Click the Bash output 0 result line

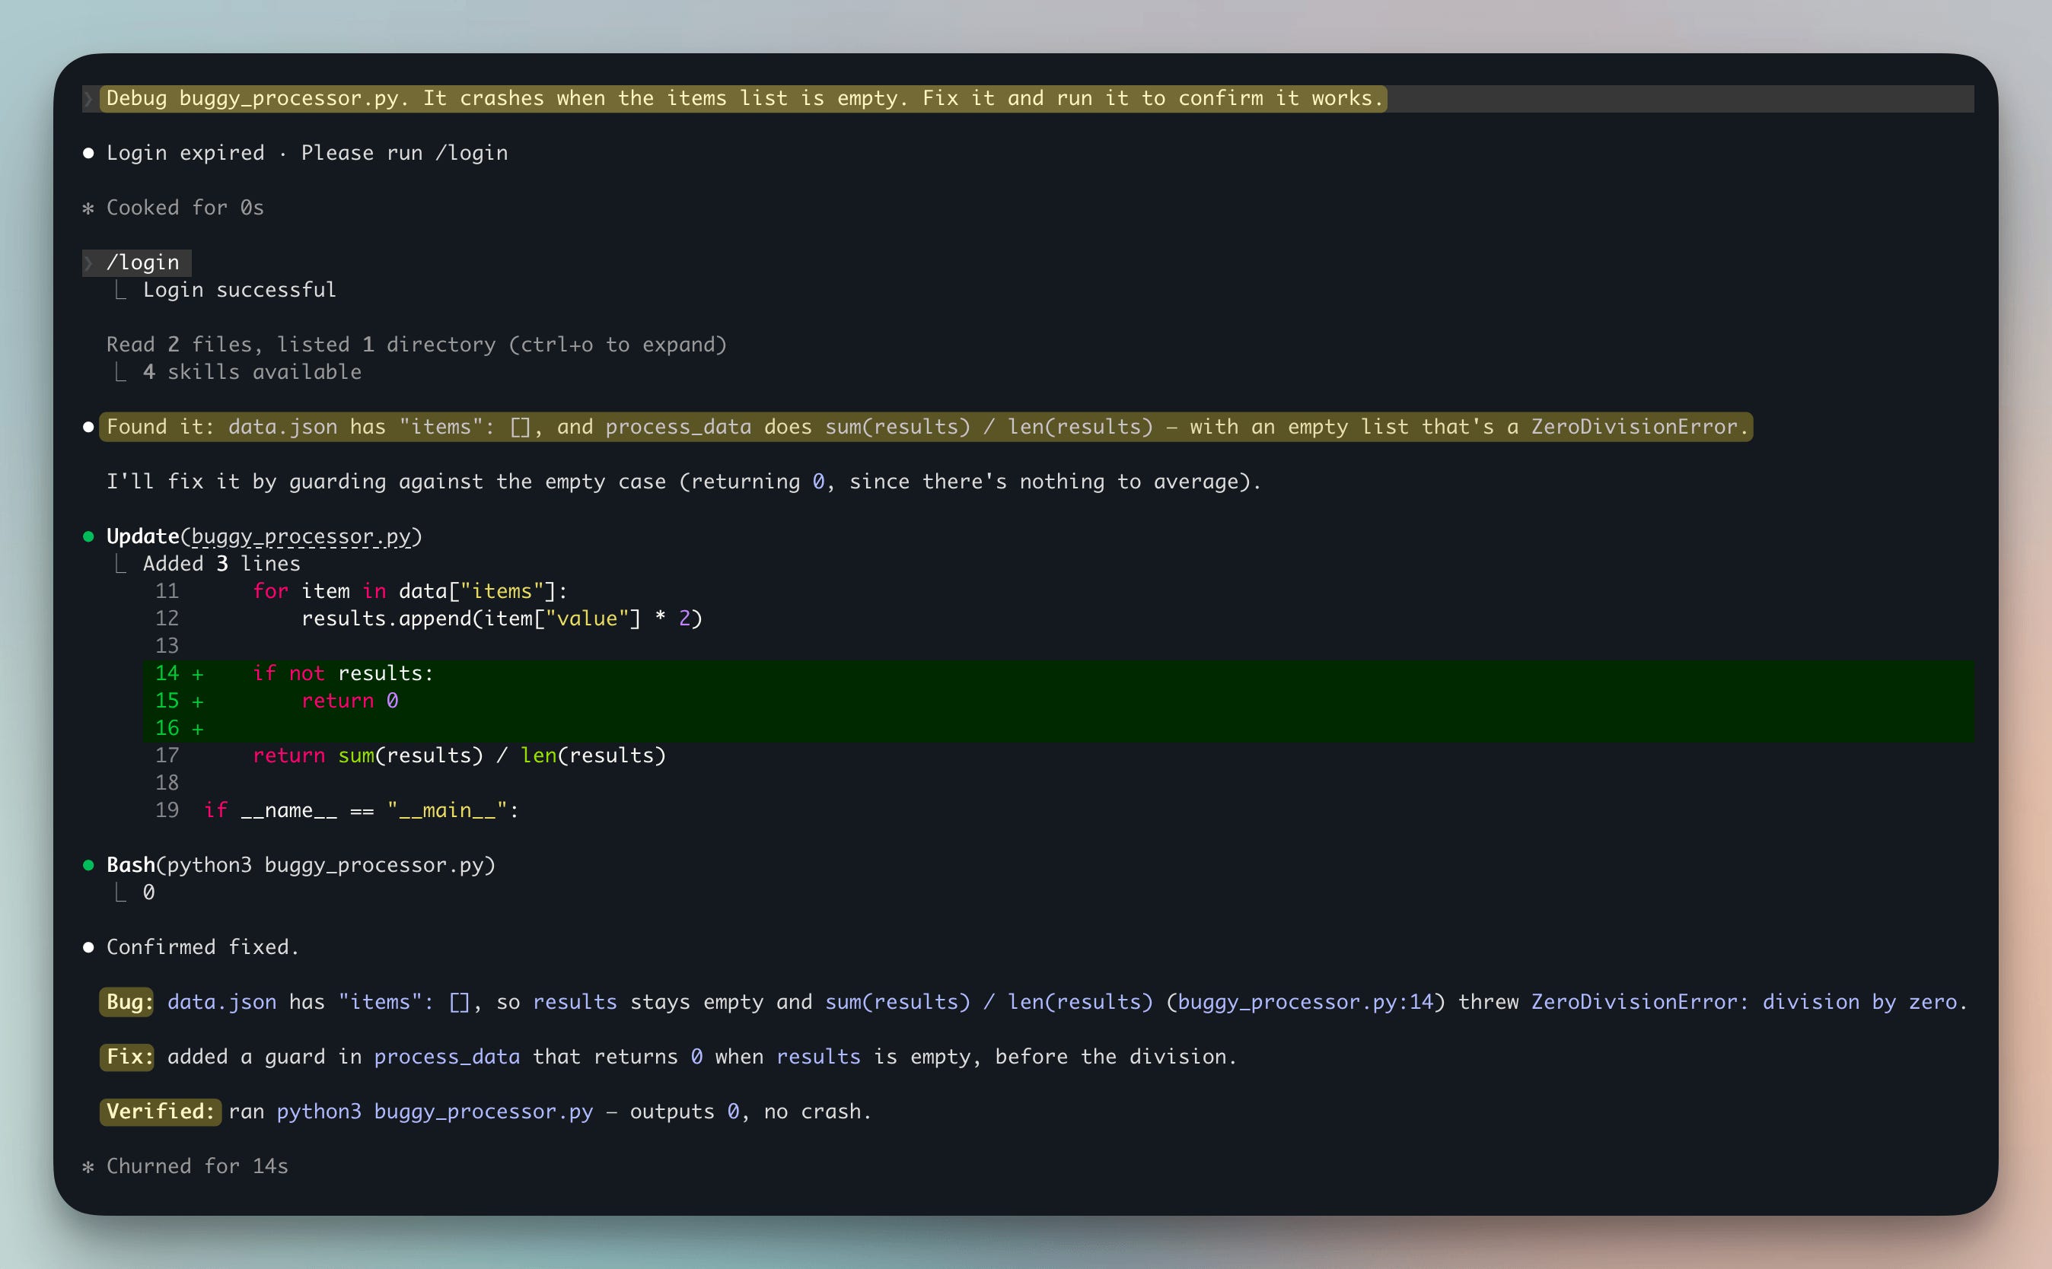point(148,893)
